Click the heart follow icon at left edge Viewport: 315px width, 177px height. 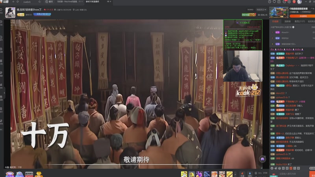(1, 9)
